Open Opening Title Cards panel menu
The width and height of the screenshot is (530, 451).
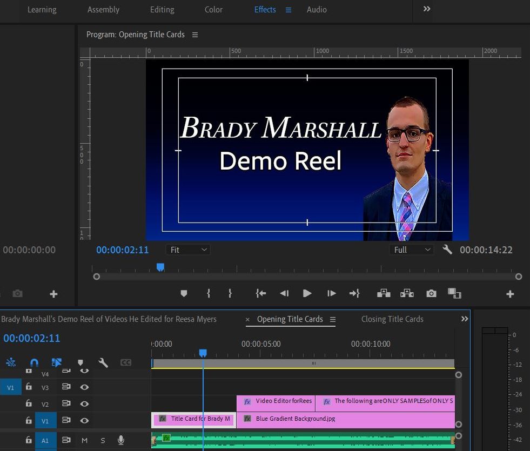point(333,319)
